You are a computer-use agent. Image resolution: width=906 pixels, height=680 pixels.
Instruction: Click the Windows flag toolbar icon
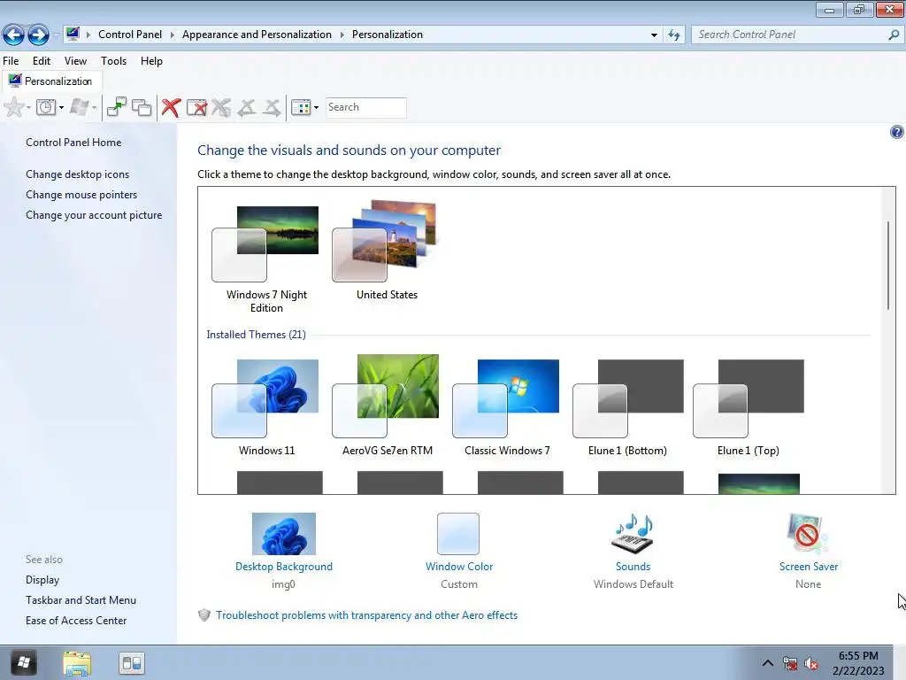79,107
